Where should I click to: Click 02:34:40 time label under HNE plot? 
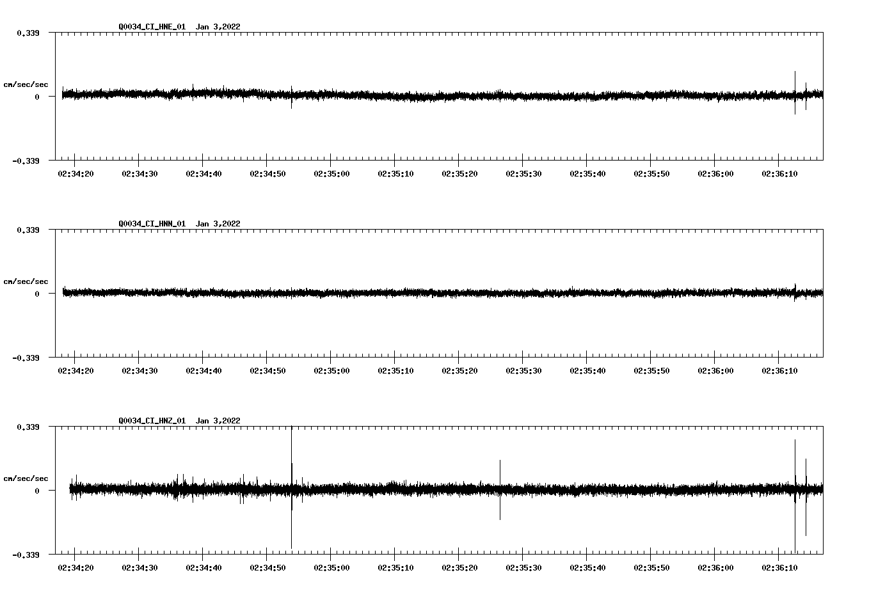click(x=203, y=173)
